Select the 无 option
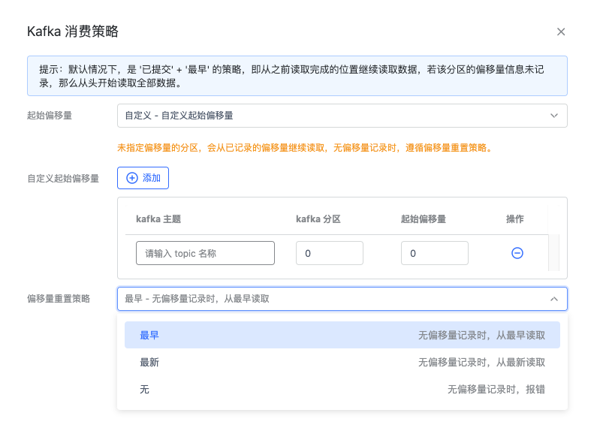597x431 pixels. (x=342, y=389)
